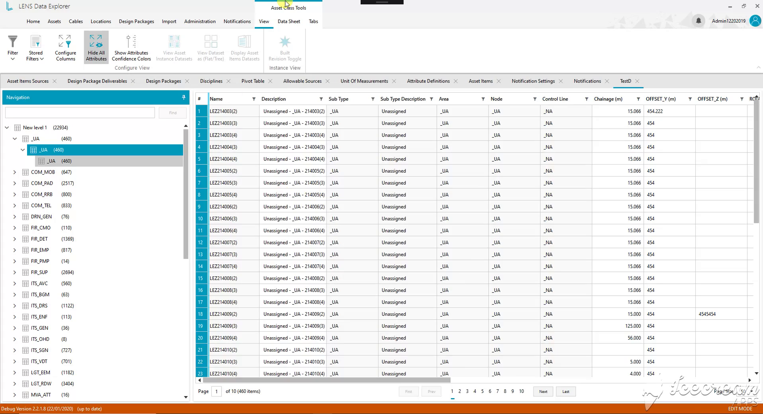Select the FIR_SUP tree item
The width and height of the screenshot is (763, 414).
(x=39, y=273)
